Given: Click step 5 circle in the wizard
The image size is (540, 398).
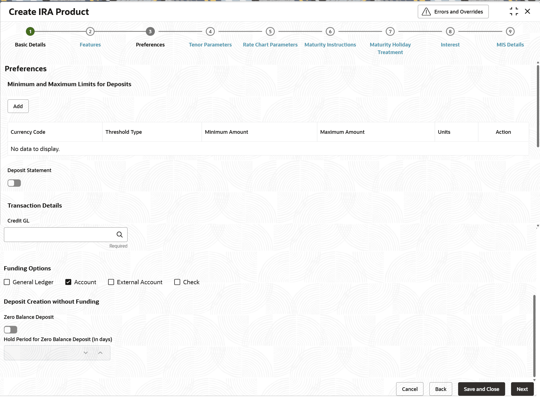Looking at the screenshot, I should [270, 32].
